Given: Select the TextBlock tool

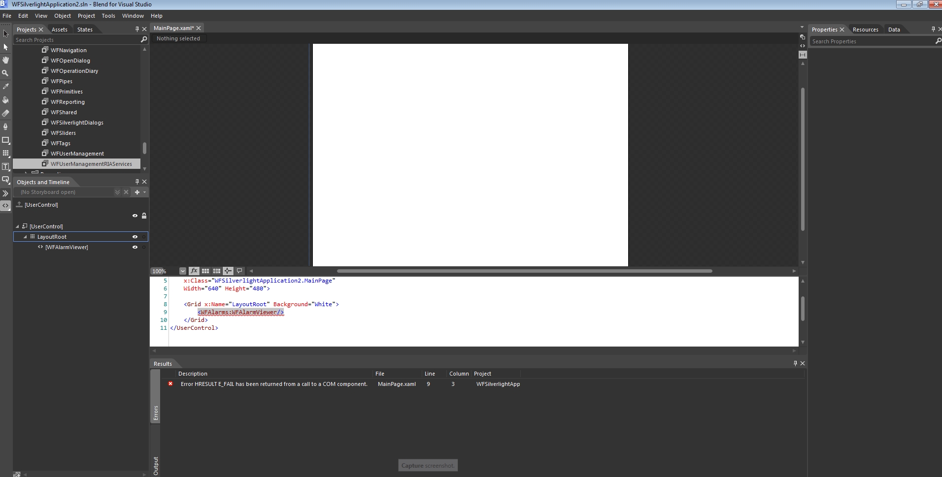Looking at the screenshot, I should (6, 166).
